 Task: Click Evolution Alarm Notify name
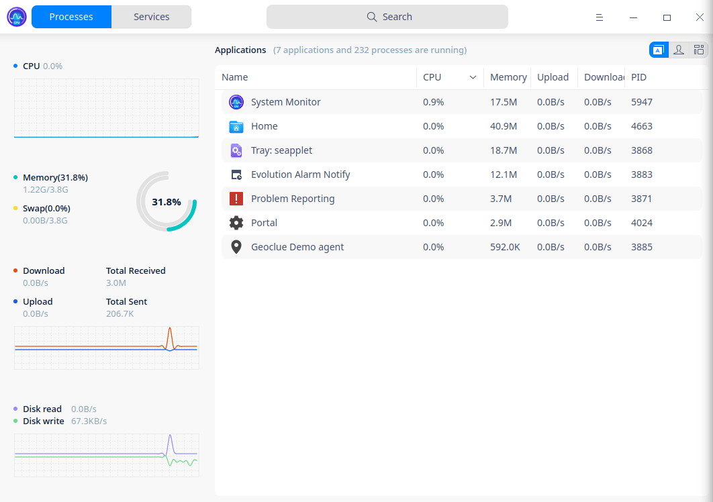tap(301, 174)
